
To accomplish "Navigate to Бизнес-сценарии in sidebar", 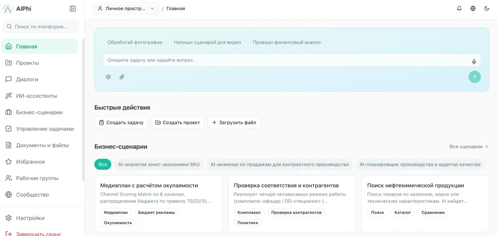I will coord(40,112).
